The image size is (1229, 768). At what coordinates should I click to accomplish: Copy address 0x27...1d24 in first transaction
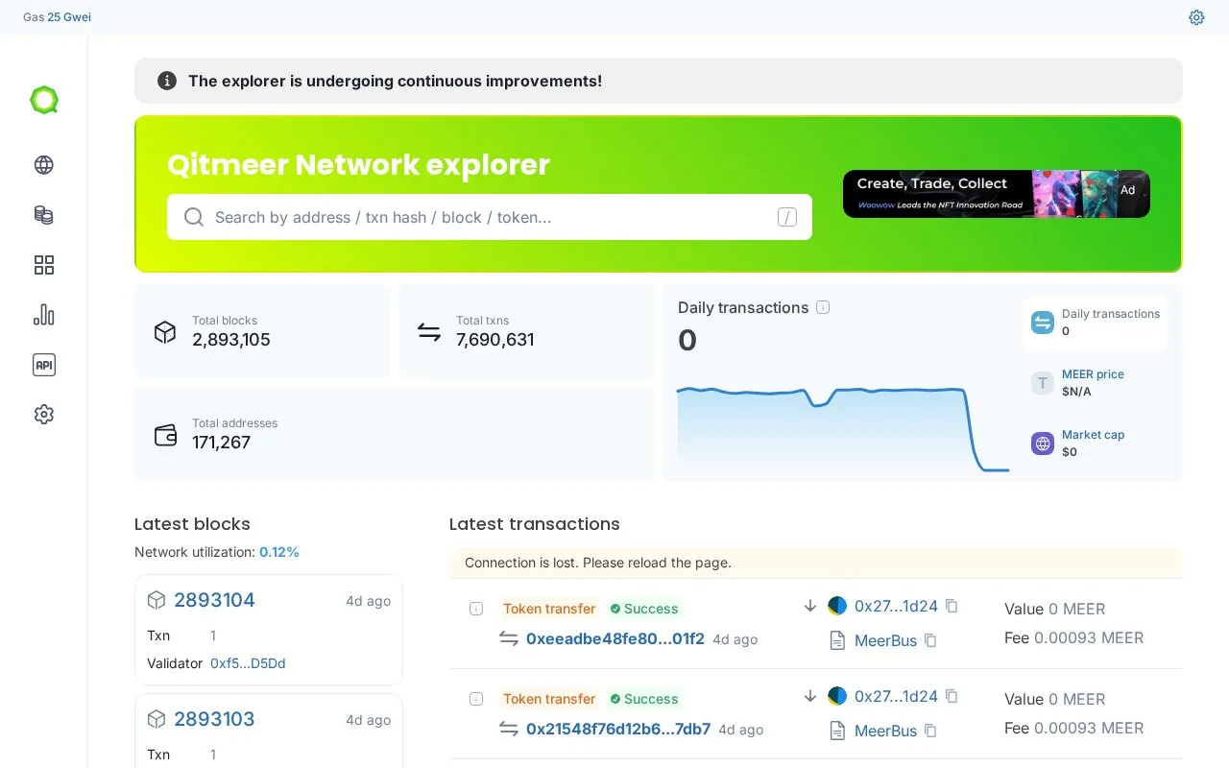click(x=952, y=606)
